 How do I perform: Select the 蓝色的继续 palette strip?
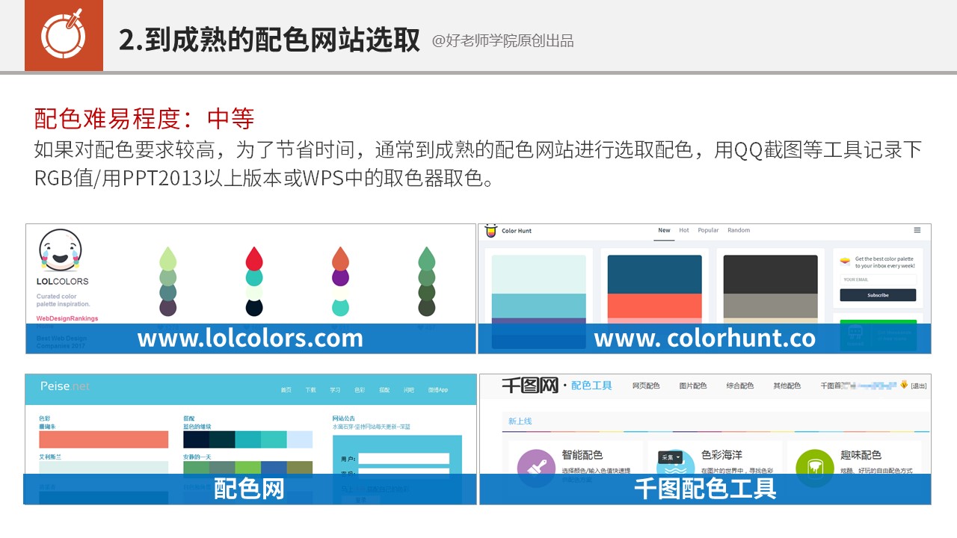[247, 439]
